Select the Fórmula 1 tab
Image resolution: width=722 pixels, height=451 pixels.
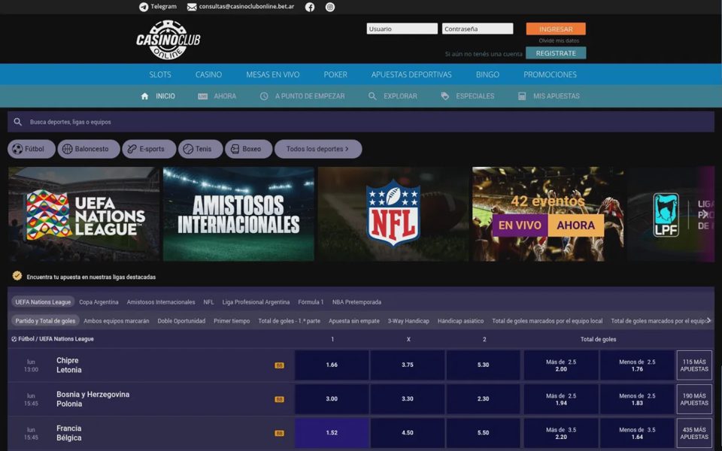tap(311, 302)
